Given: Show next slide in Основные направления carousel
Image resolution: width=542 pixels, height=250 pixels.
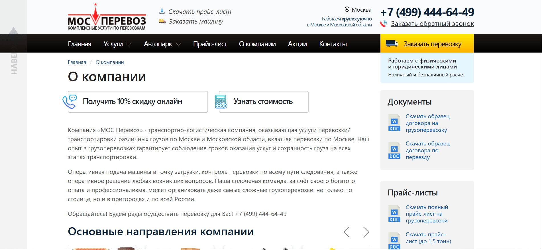Looking at the screenshot, I should click(x=366, y=232).
